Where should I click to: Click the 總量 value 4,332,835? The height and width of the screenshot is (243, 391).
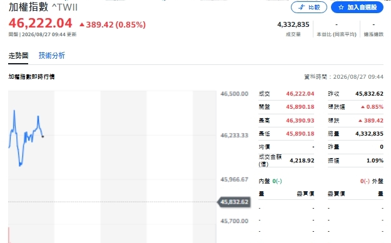point(369,134)
